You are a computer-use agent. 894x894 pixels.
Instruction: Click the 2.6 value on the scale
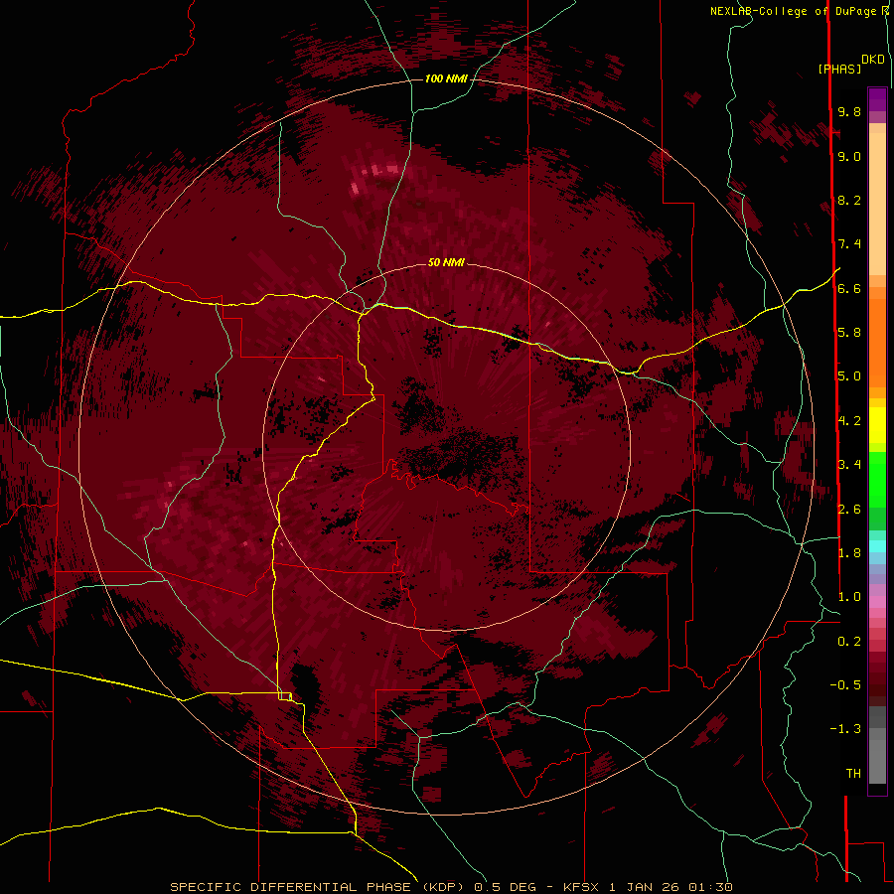click(849, 510)
